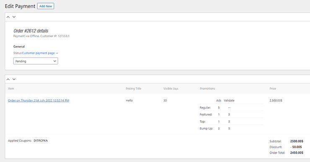This screenshot has height=162, width=310.
Task: Select the Subtotal amount 2500.00$
Action: pyautogui.click(x=297, y=141)
